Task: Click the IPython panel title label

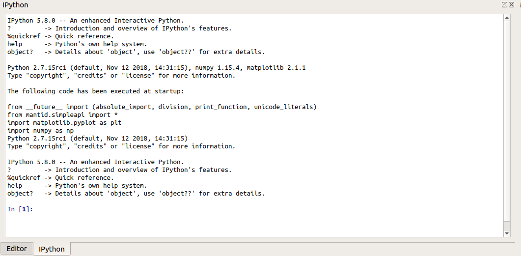Action: coord(15,5)
